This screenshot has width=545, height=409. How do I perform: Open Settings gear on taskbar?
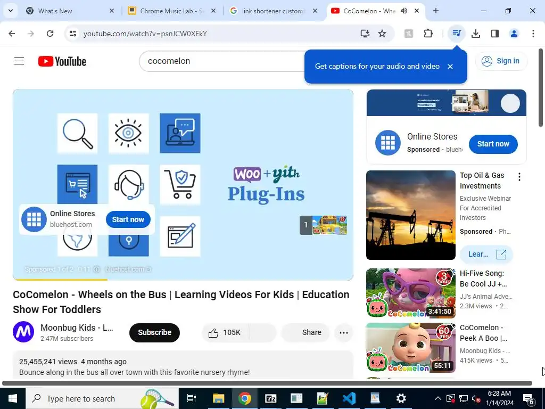(401, 398)
